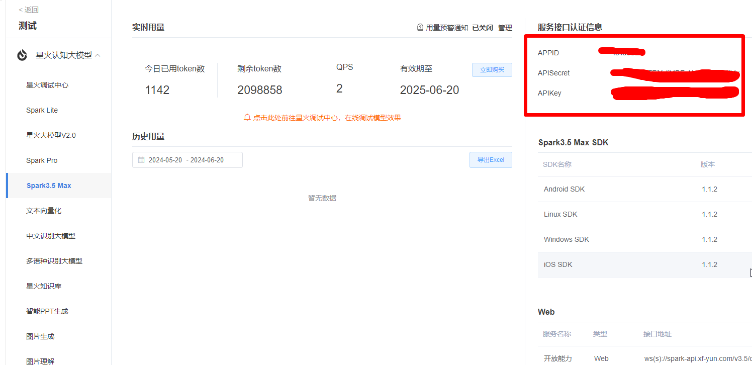Click the 今日已用token数 value 1142
This screenshot has height=365, width=752.
[157, 90]
